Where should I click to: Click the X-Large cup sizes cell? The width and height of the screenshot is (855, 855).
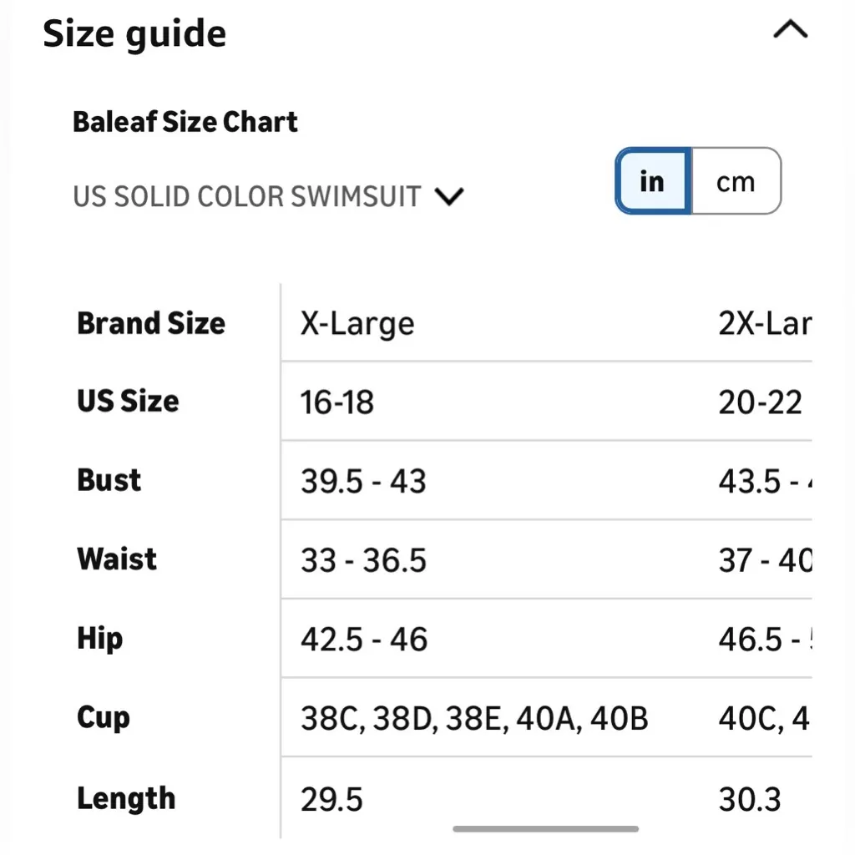[x=474, y=719]
